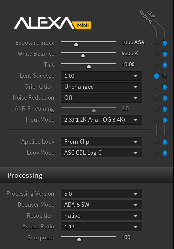Image resolution: width=174 pixels, height=249 pixels.
Task: Set Exposure Index to Manual radio button
Action: click(x=156, y=42)
